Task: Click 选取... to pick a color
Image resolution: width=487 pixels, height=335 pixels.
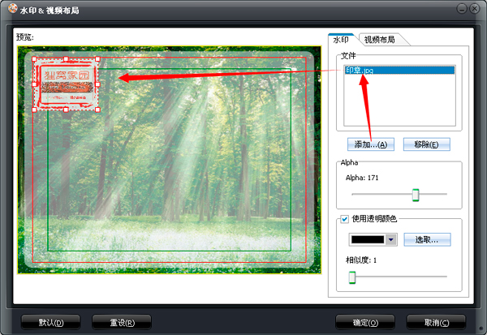Action: (427, 240)
